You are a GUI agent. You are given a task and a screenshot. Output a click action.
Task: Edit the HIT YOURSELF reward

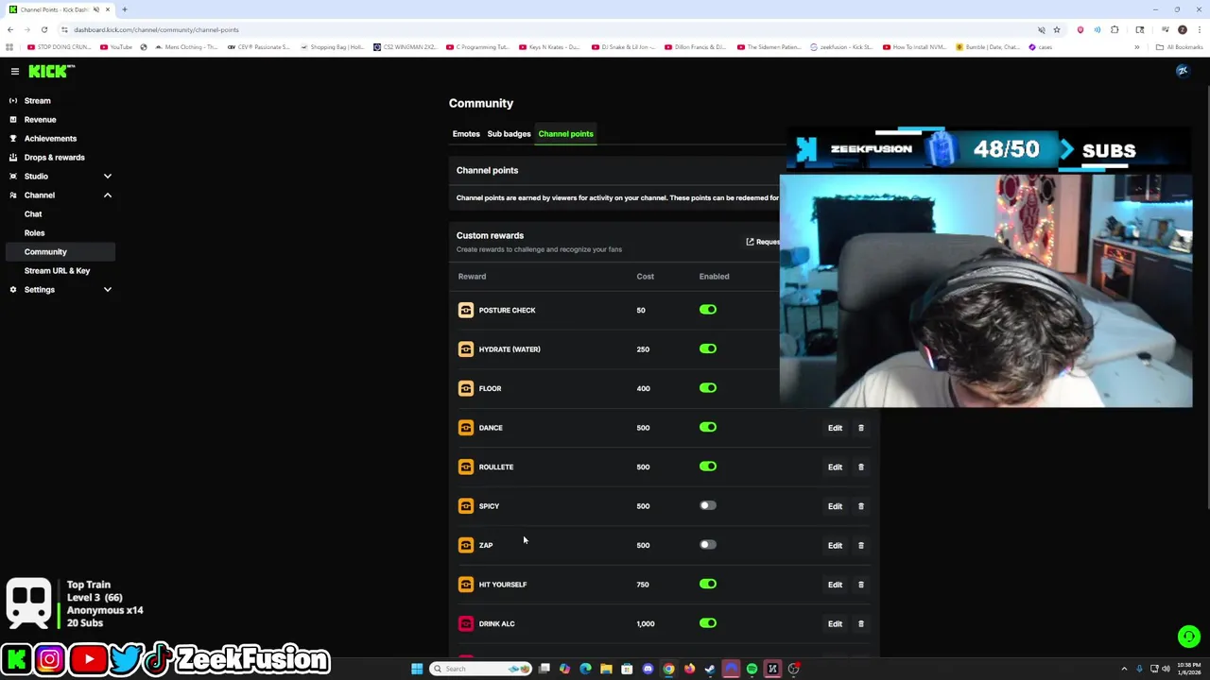(835, 585)
